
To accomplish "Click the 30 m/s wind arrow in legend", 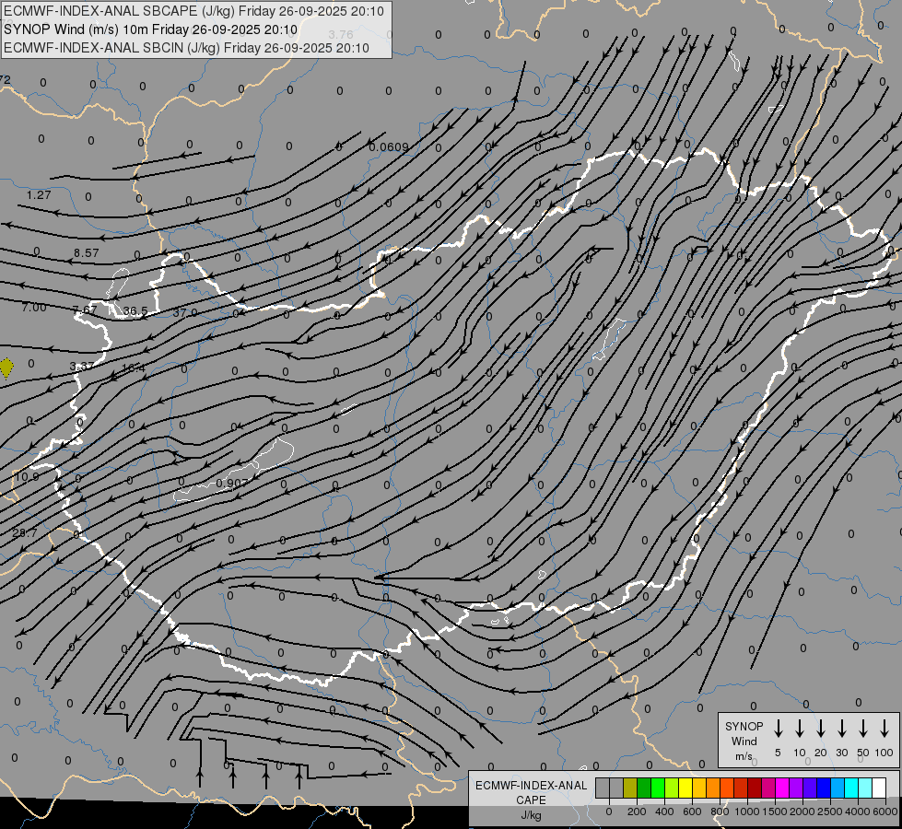I will tap(841, 729).
